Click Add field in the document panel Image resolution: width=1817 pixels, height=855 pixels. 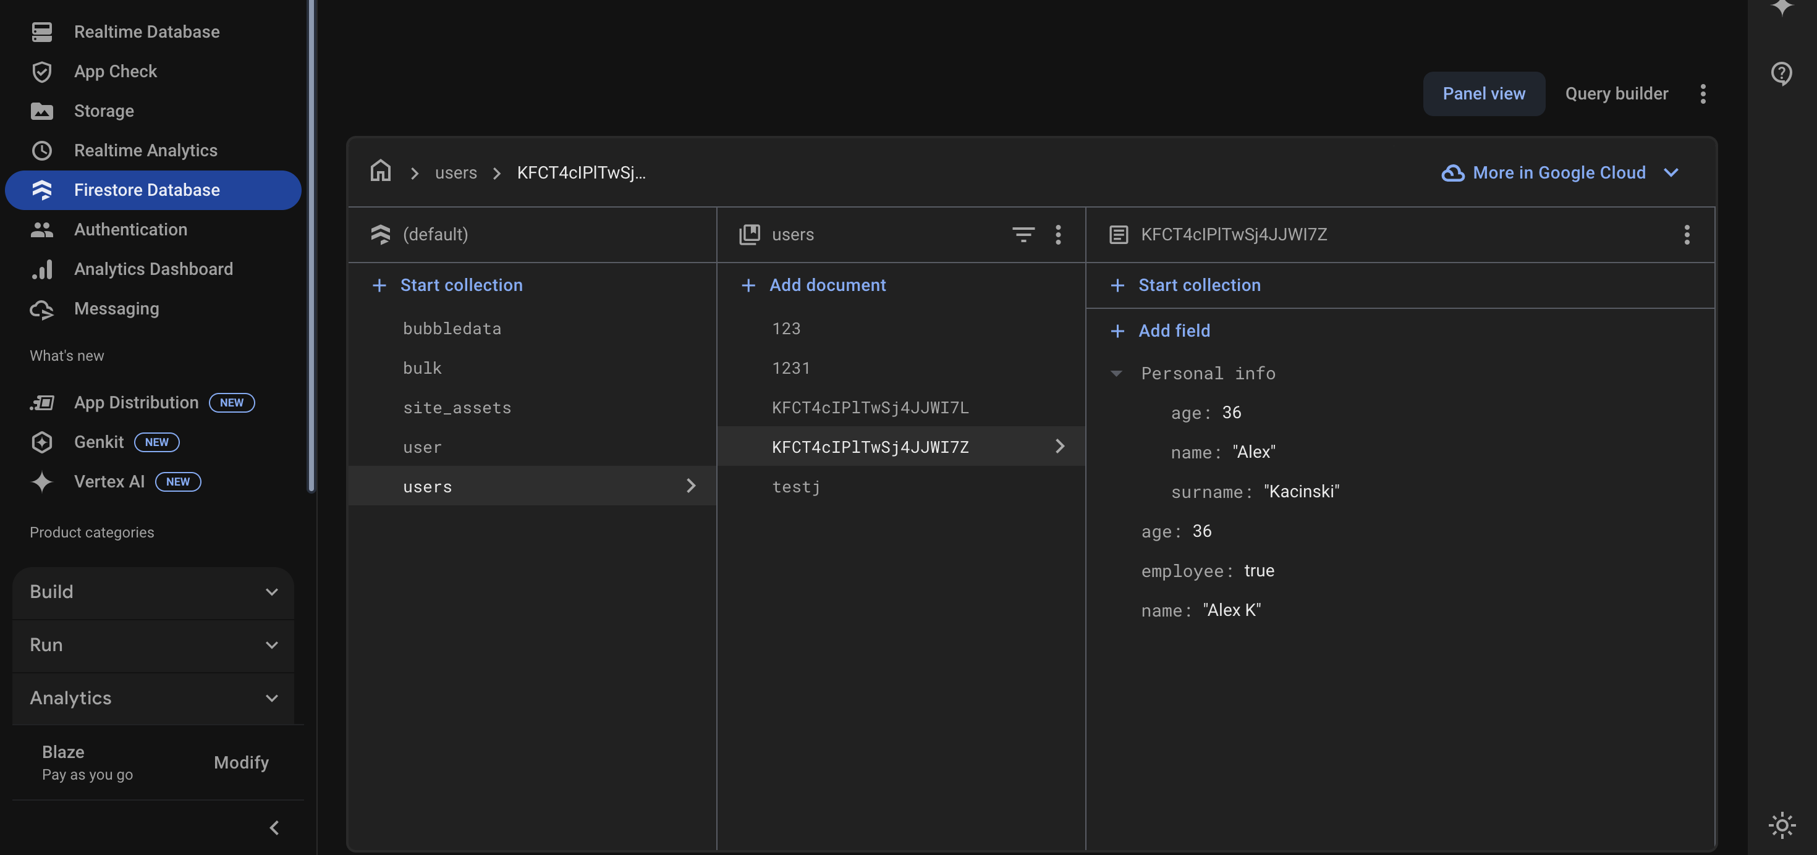[x=1174, y=331]
